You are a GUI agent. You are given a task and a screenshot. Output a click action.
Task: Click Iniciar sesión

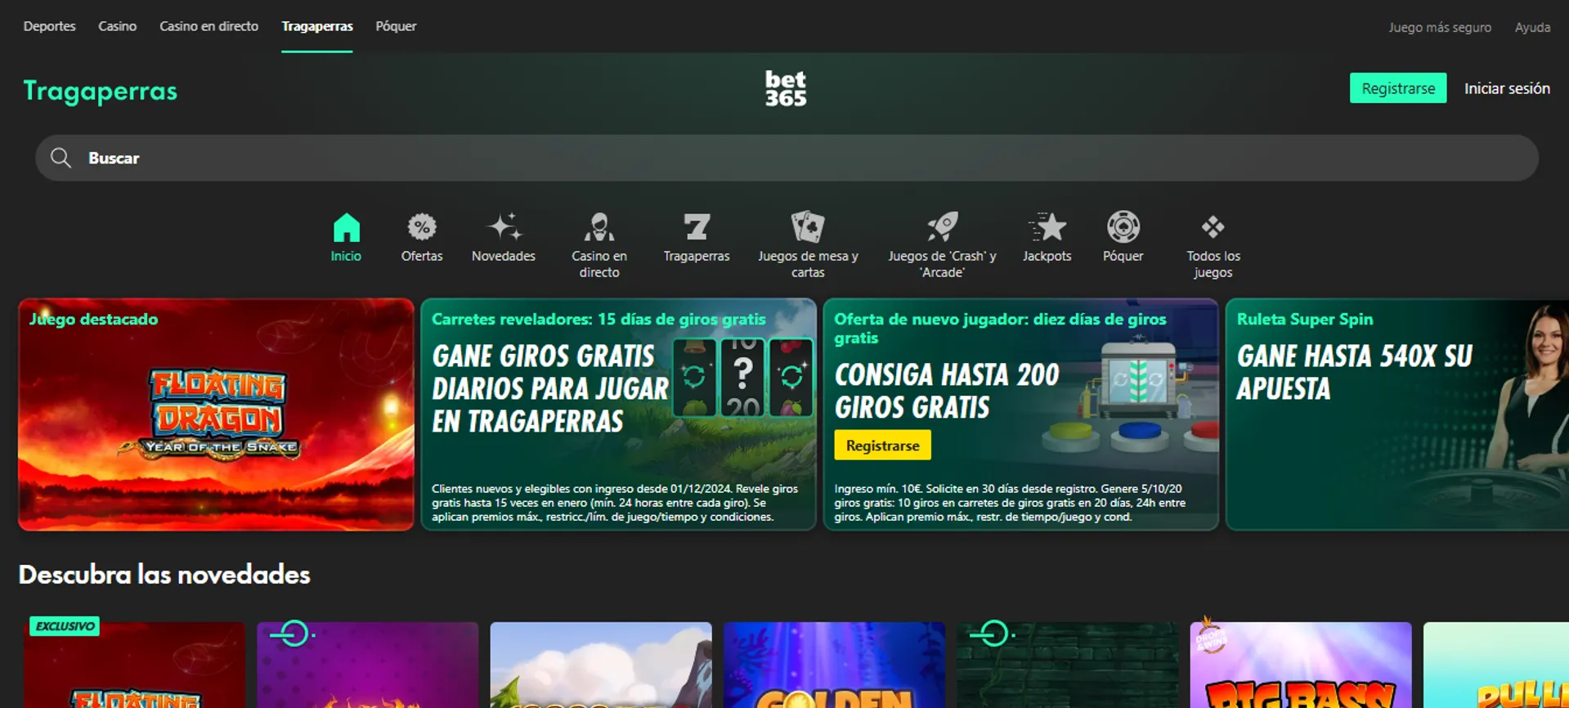click(1507, 88)
